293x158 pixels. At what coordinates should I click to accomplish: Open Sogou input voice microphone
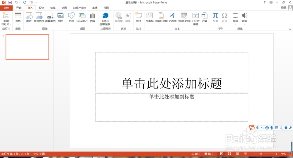(x=272, y=128)
